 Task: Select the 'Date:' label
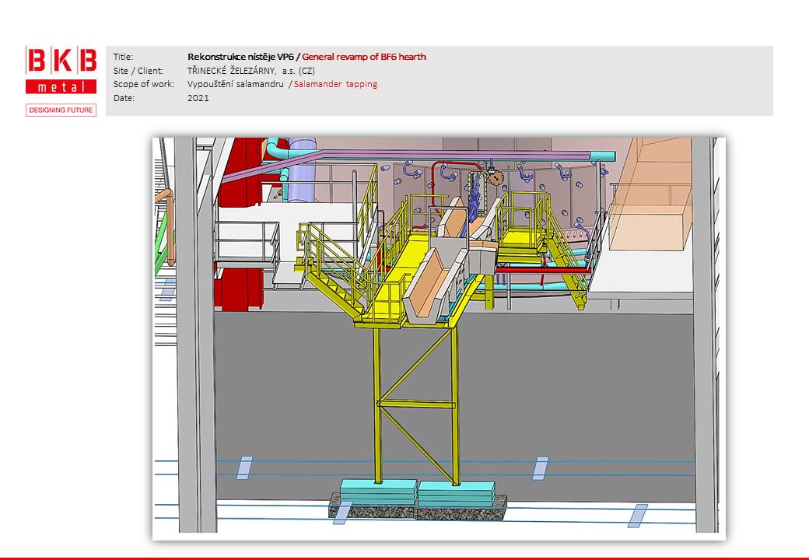pos(123,98)
